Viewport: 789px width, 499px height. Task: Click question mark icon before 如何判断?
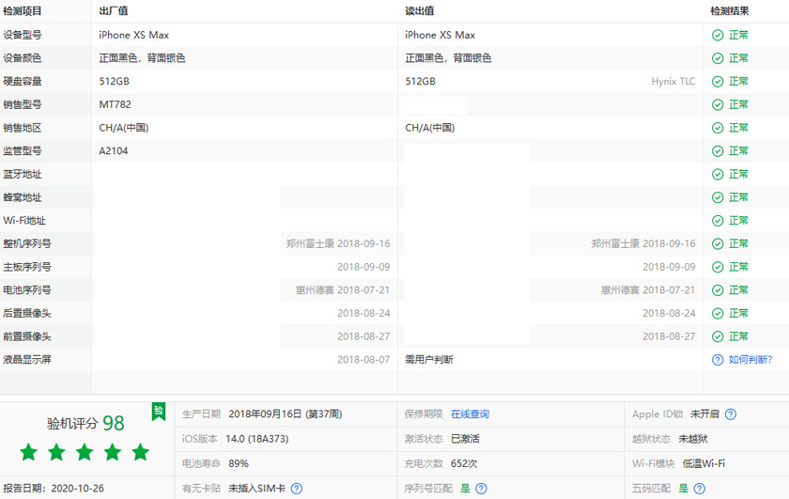point(718,360)
